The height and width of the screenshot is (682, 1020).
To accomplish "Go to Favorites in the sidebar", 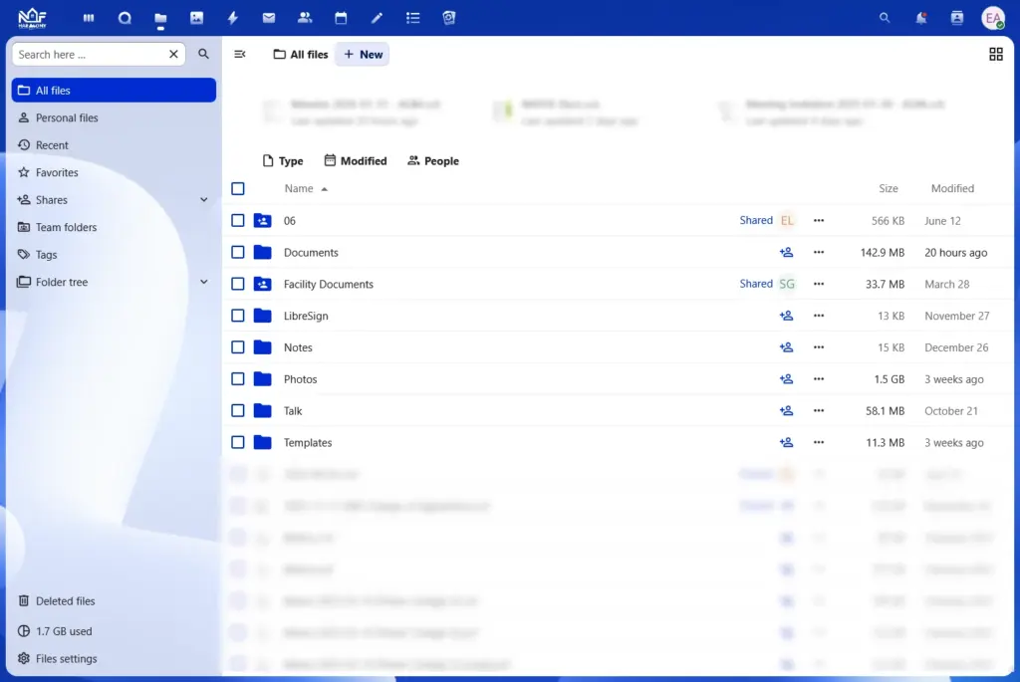I will (x=57, y=173).
